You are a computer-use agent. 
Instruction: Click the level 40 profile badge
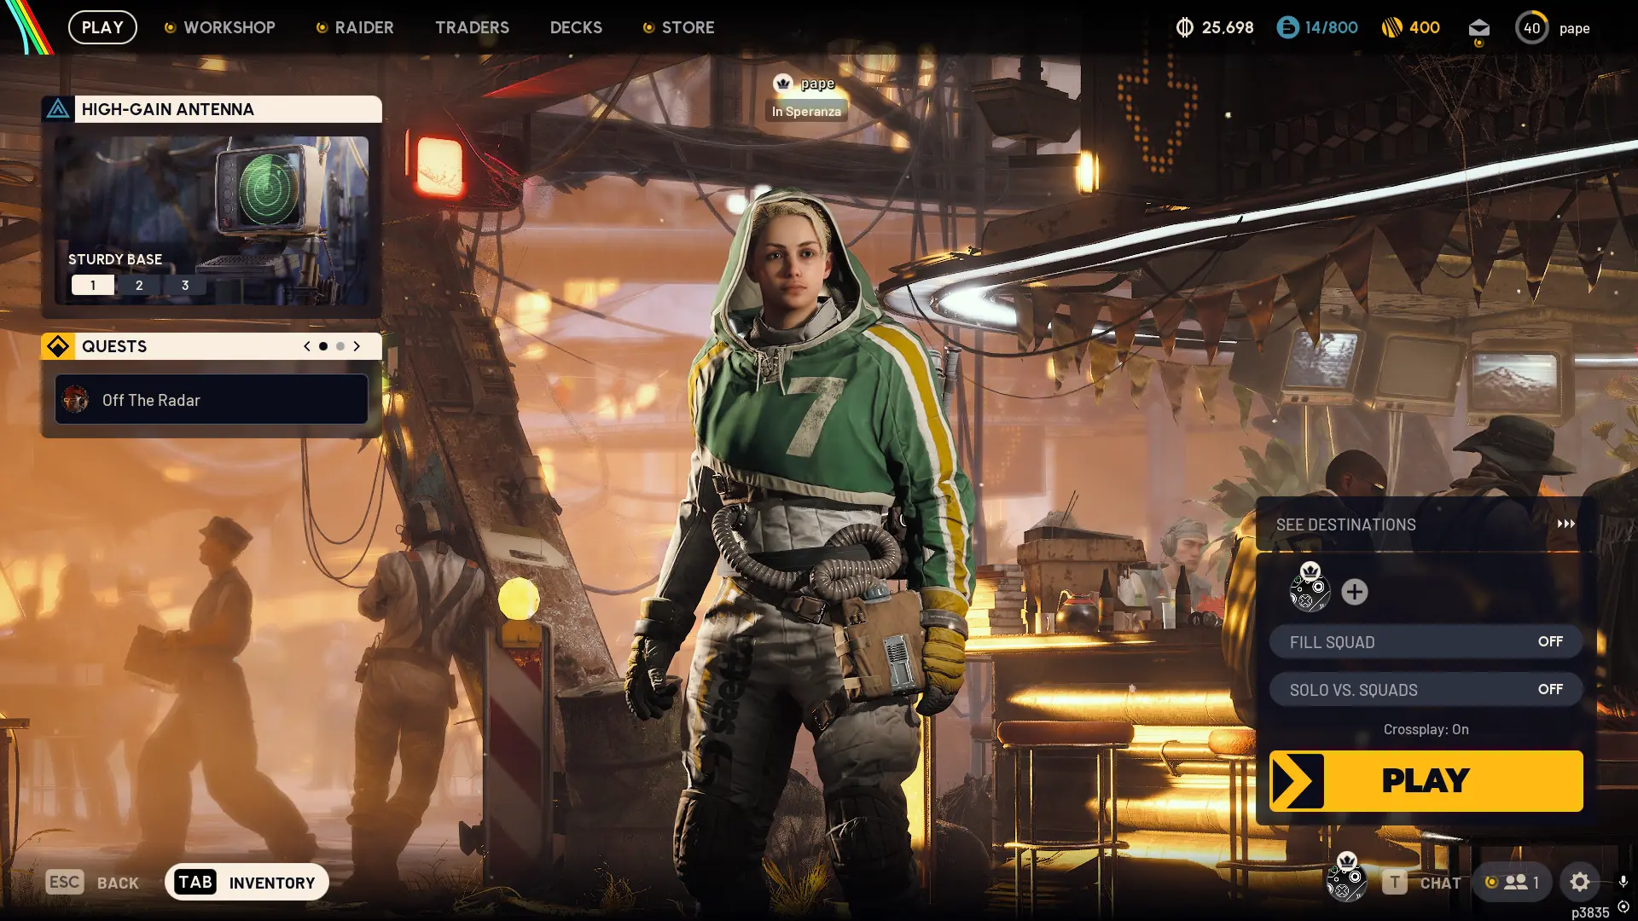[x=1531, y=28]
